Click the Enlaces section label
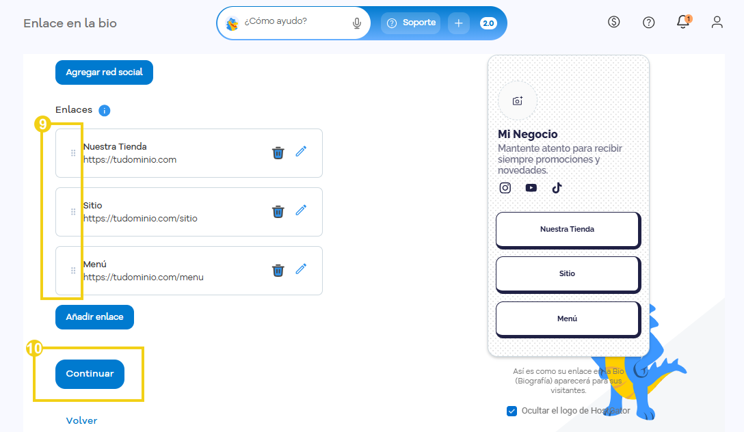The height and width of the screenshot is (432, 744). (74, 110)
